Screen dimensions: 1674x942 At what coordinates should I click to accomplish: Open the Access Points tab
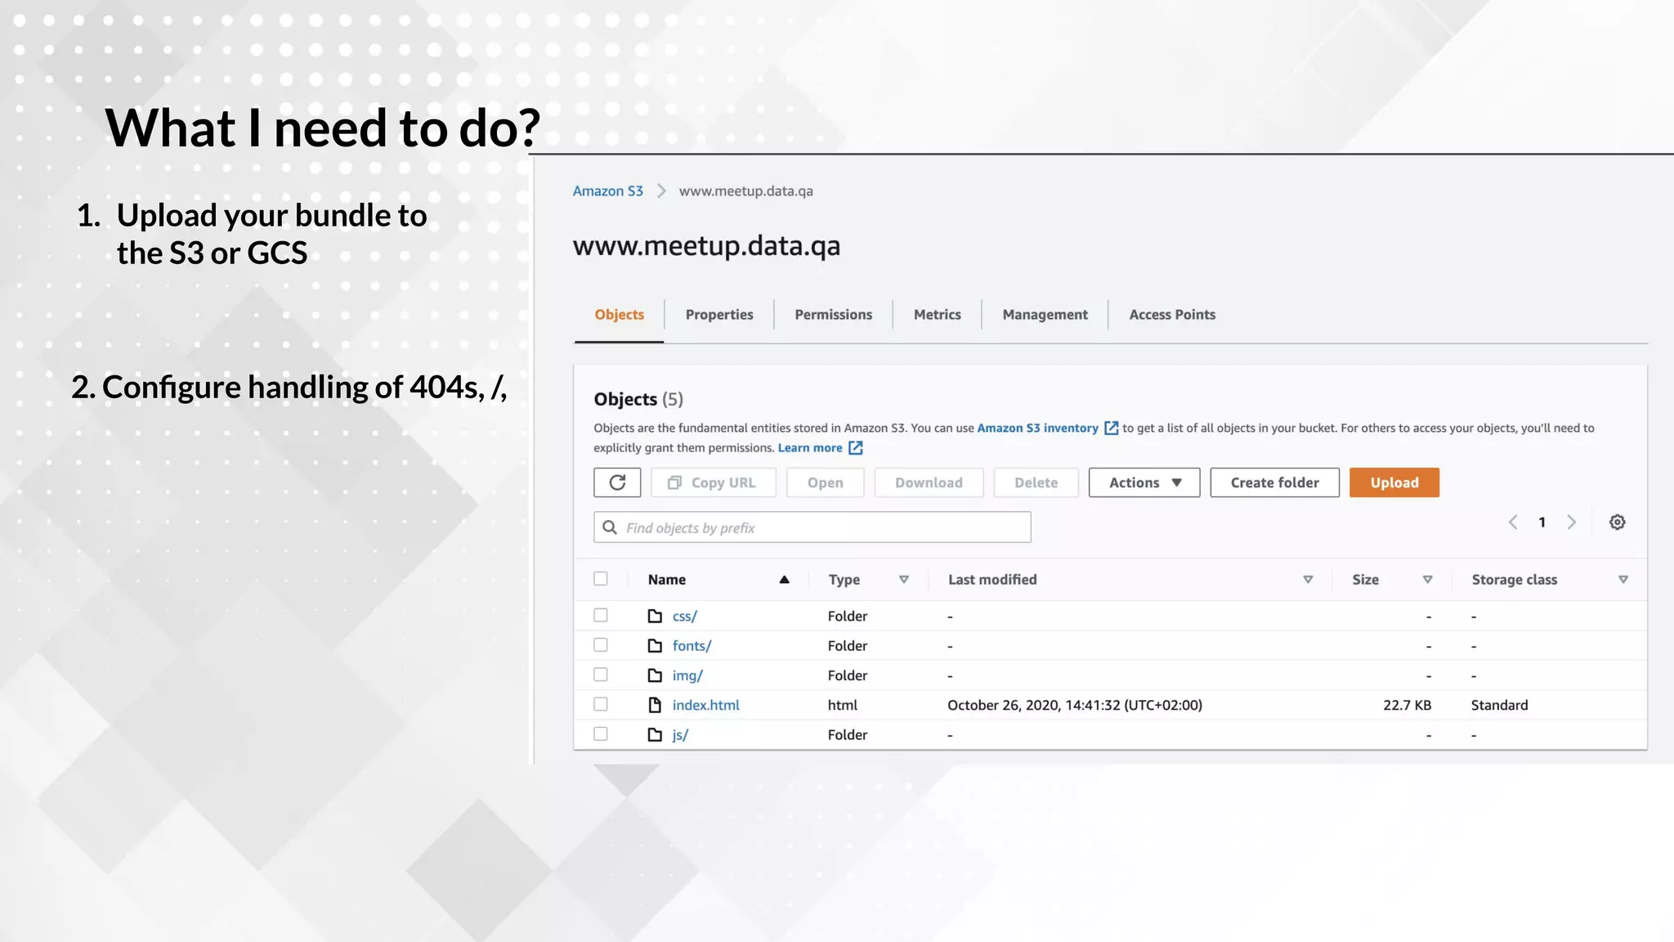[1172, 315]
